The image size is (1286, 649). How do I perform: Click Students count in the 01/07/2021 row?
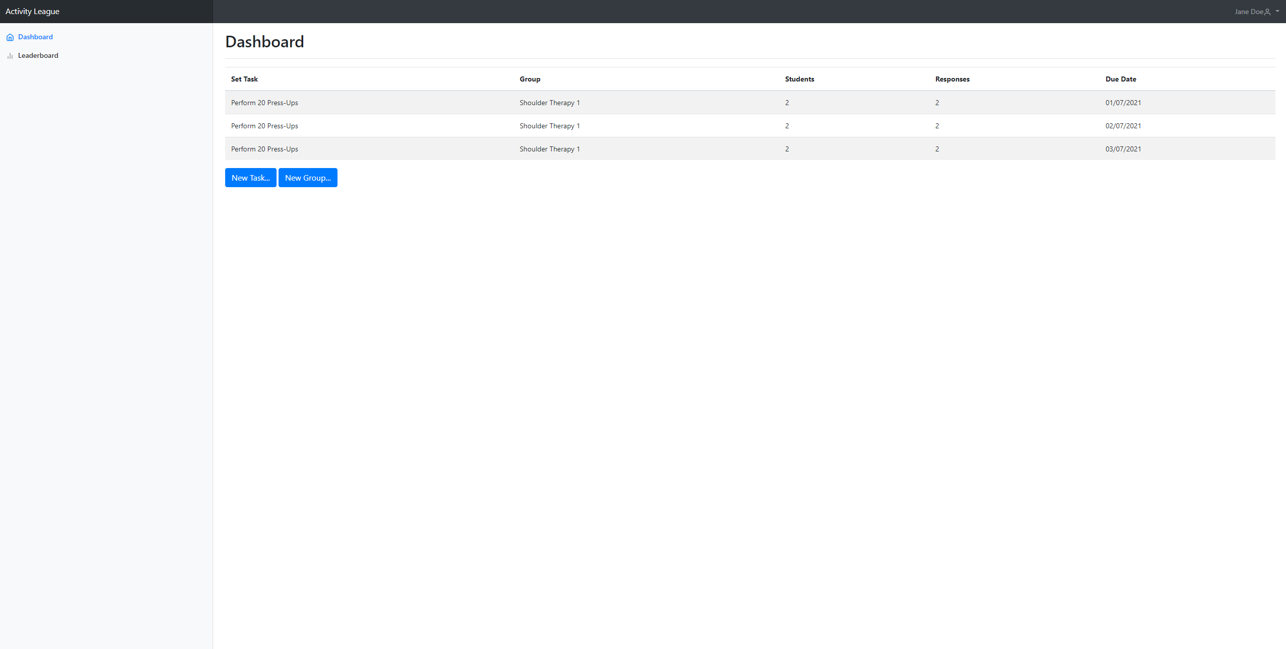pos(787,103)
